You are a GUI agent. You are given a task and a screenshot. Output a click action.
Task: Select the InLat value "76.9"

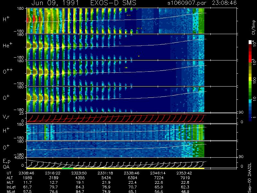tap(106, 187)
